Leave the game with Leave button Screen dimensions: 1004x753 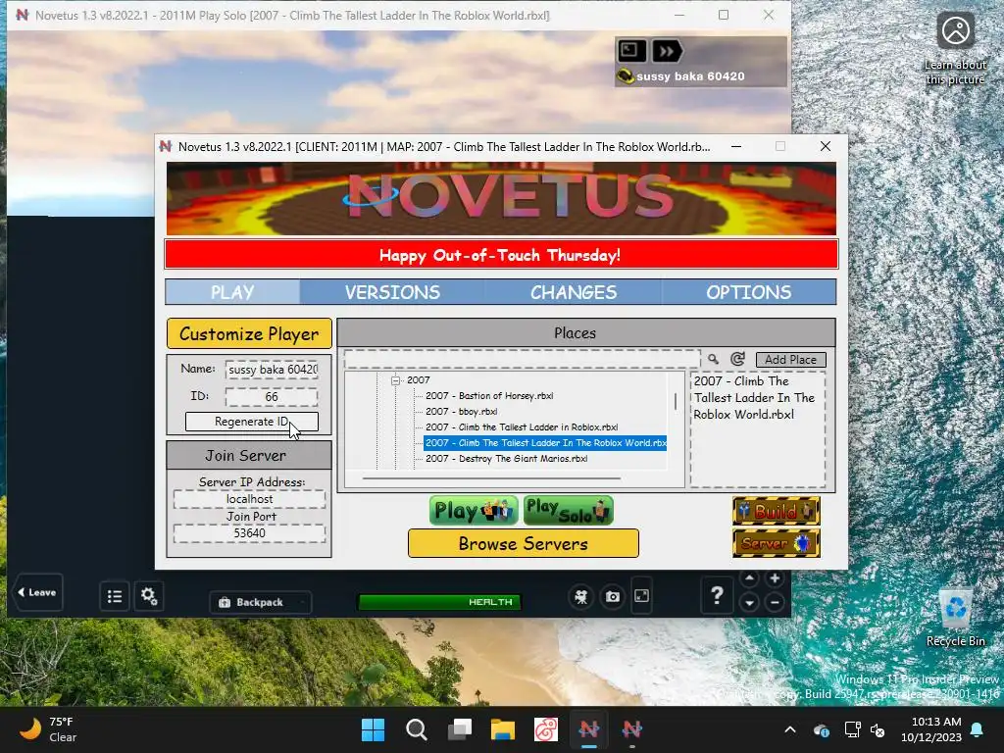click(x=37, y=592)
